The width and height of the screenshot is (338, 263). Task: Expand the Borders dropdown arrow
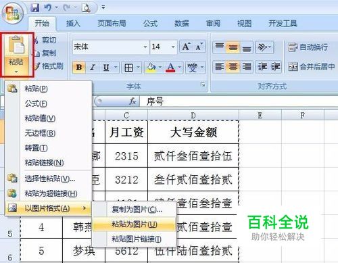coord(138,67)
